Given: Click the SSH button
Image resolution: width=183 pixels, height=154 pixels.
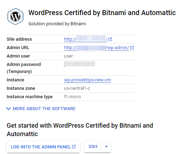Looking at the screenshot, I should 93,147.
